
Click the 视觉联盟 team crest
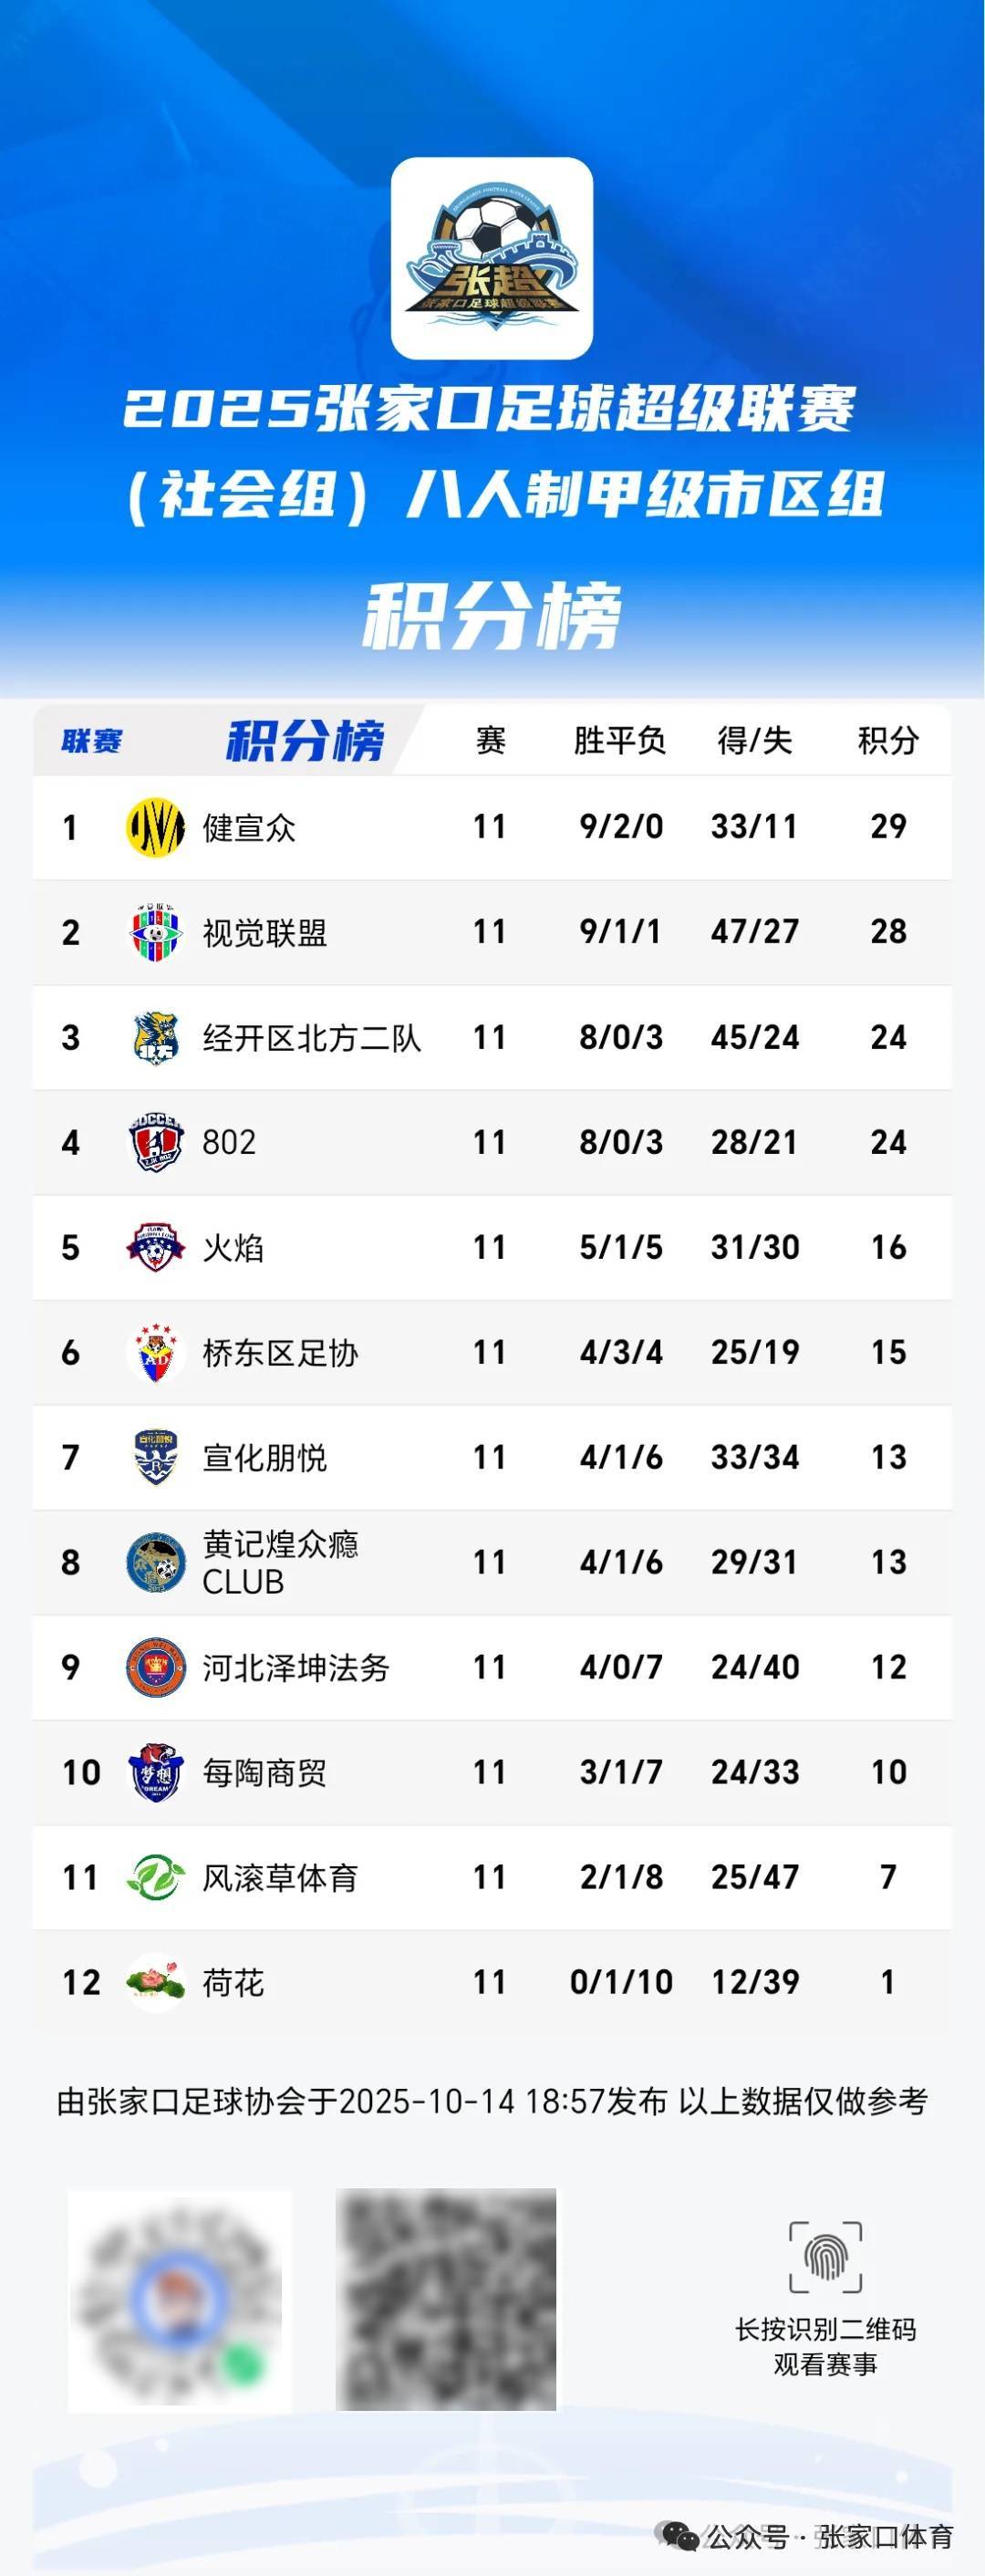click(x=156, y=932)
